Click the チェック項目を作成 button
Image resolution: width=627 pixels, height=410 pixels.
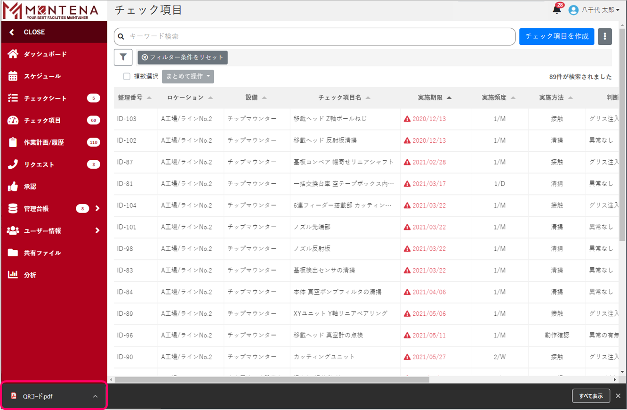(556, 36)
